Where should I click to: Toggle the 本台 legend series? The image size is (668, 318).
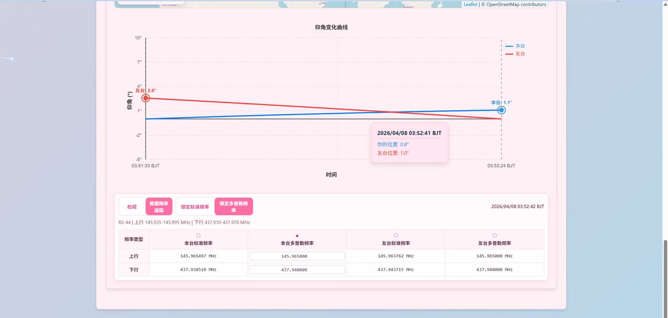coord(515,46)
